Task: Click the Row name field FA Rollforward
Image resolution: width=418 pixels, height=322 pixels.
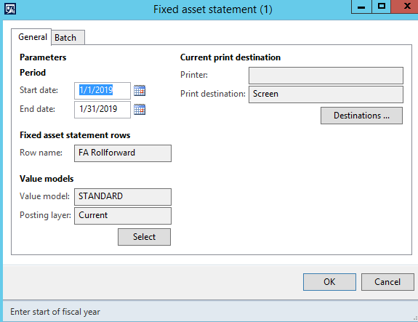Action: coord(123,153)
